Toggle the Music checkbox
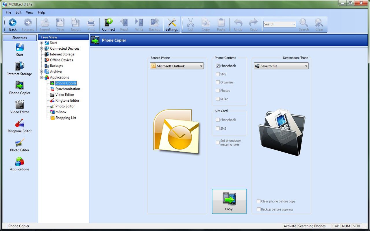 tap(218, 99)
